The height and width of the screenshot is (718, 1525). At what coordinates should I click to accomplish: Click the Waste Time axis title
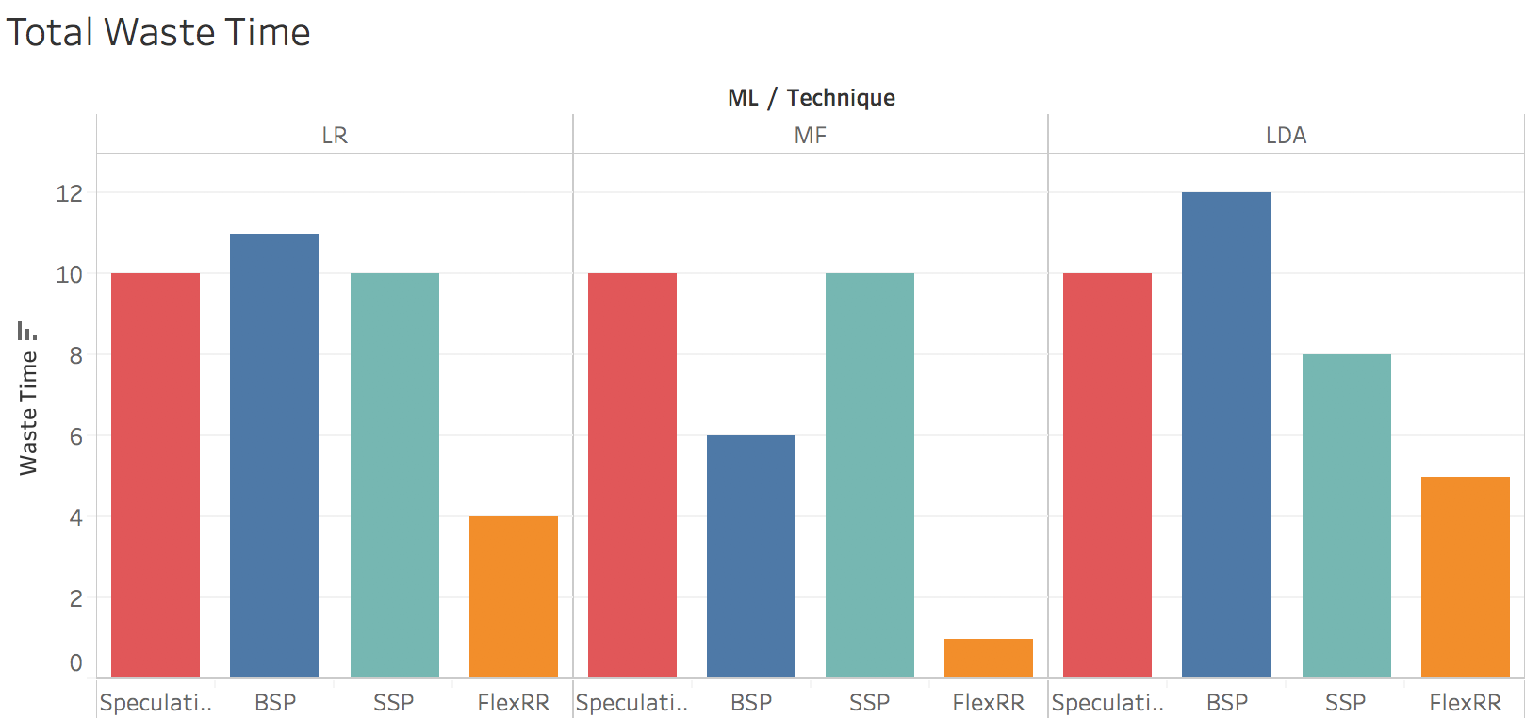[x=28, y=413]
